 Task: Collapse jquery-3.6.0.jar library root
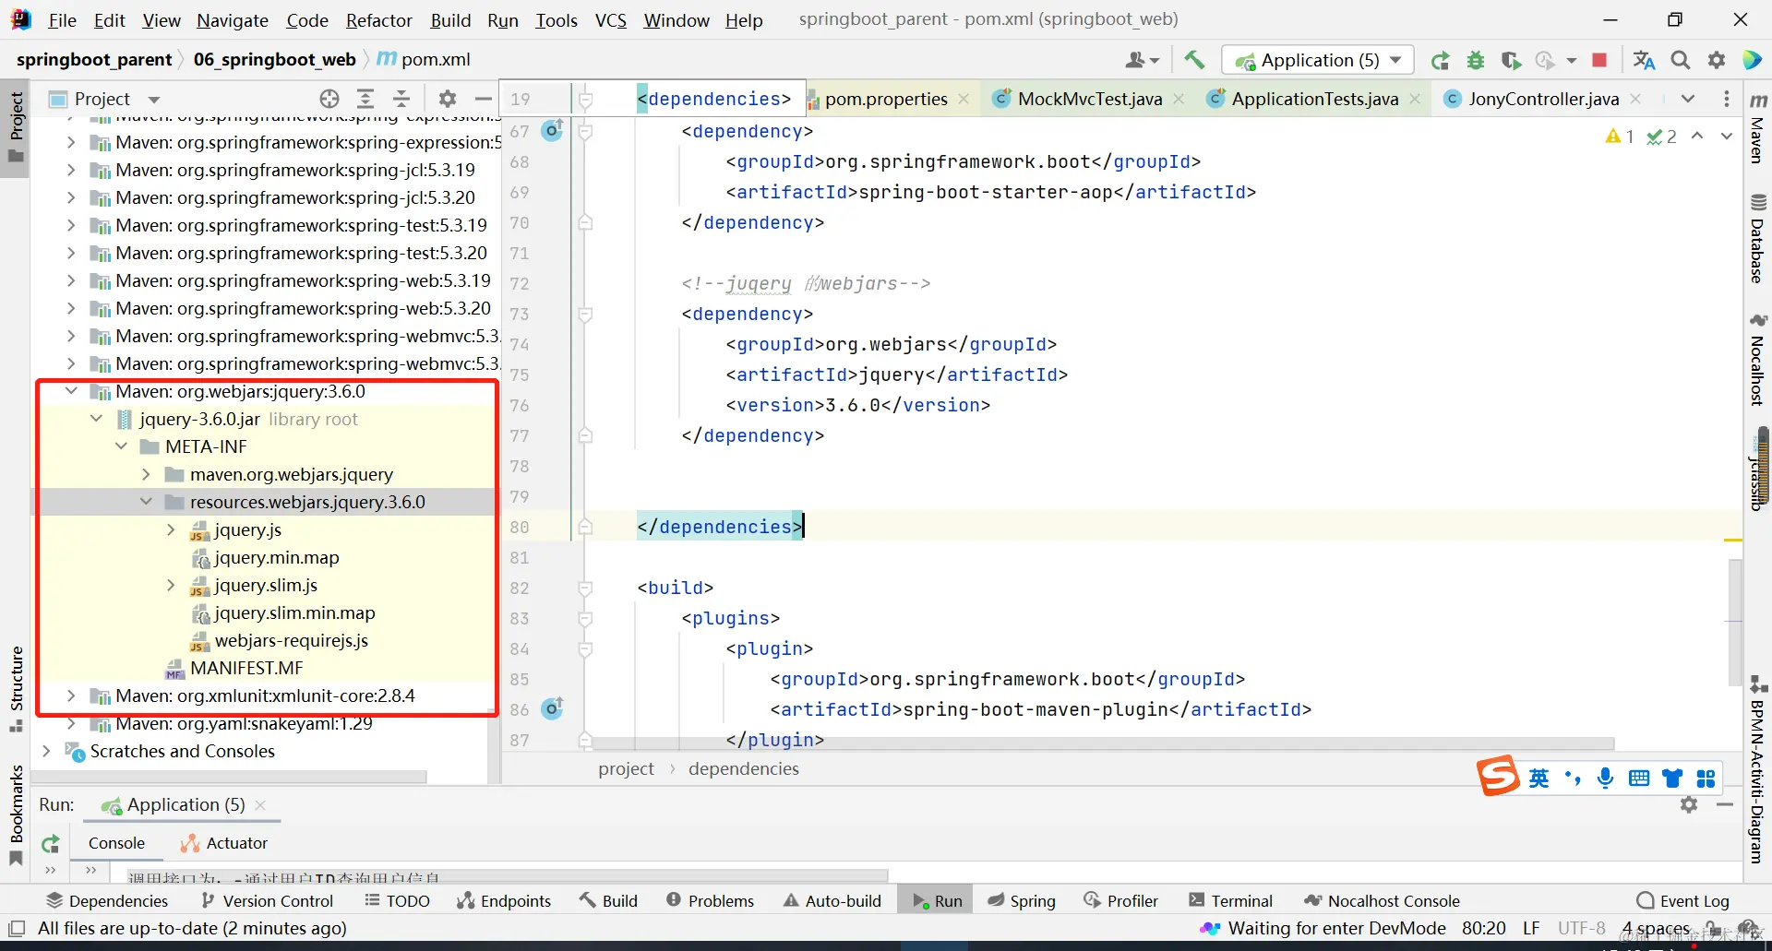(96, 419)
